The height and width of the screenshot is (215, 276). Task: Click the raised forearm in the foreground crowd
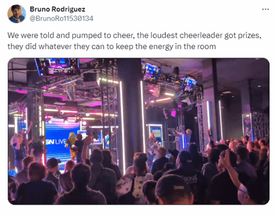231,169
